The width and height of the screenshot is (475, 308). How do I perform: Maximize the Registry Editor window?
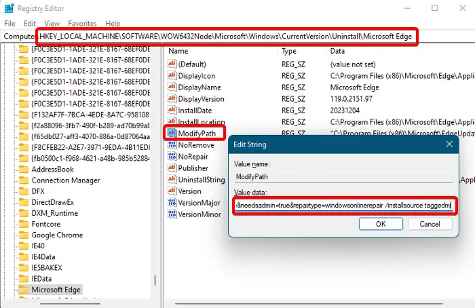coord(435,8)
